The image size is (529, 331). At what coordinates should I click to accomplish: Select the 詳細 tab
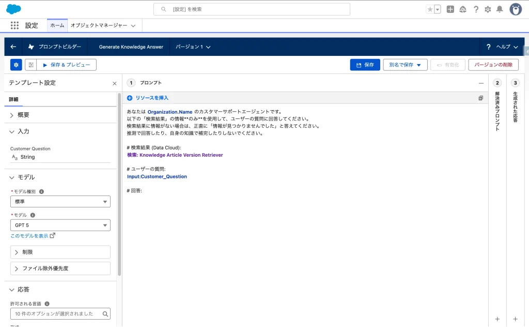[x=13, y=99]
